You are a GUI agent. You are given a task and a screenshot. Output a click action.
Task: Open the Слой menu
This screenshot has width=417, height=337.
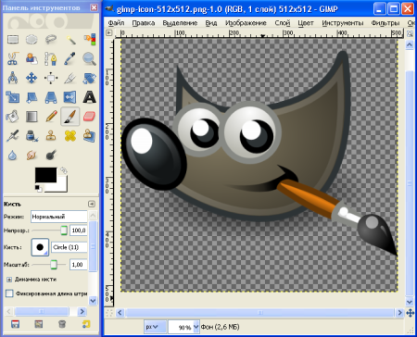pyautogui.click(x=283, y=23)
